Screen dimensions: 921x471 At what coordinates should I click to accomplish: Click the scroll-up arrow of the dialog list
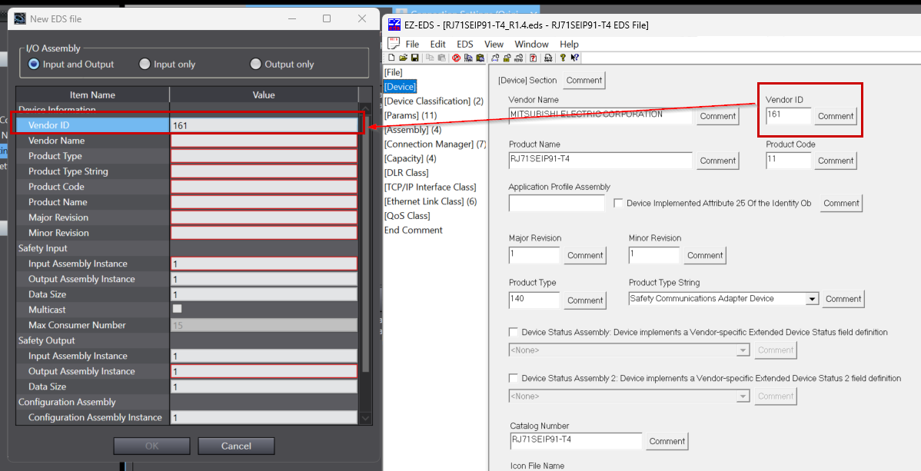(x=365, y=110)
